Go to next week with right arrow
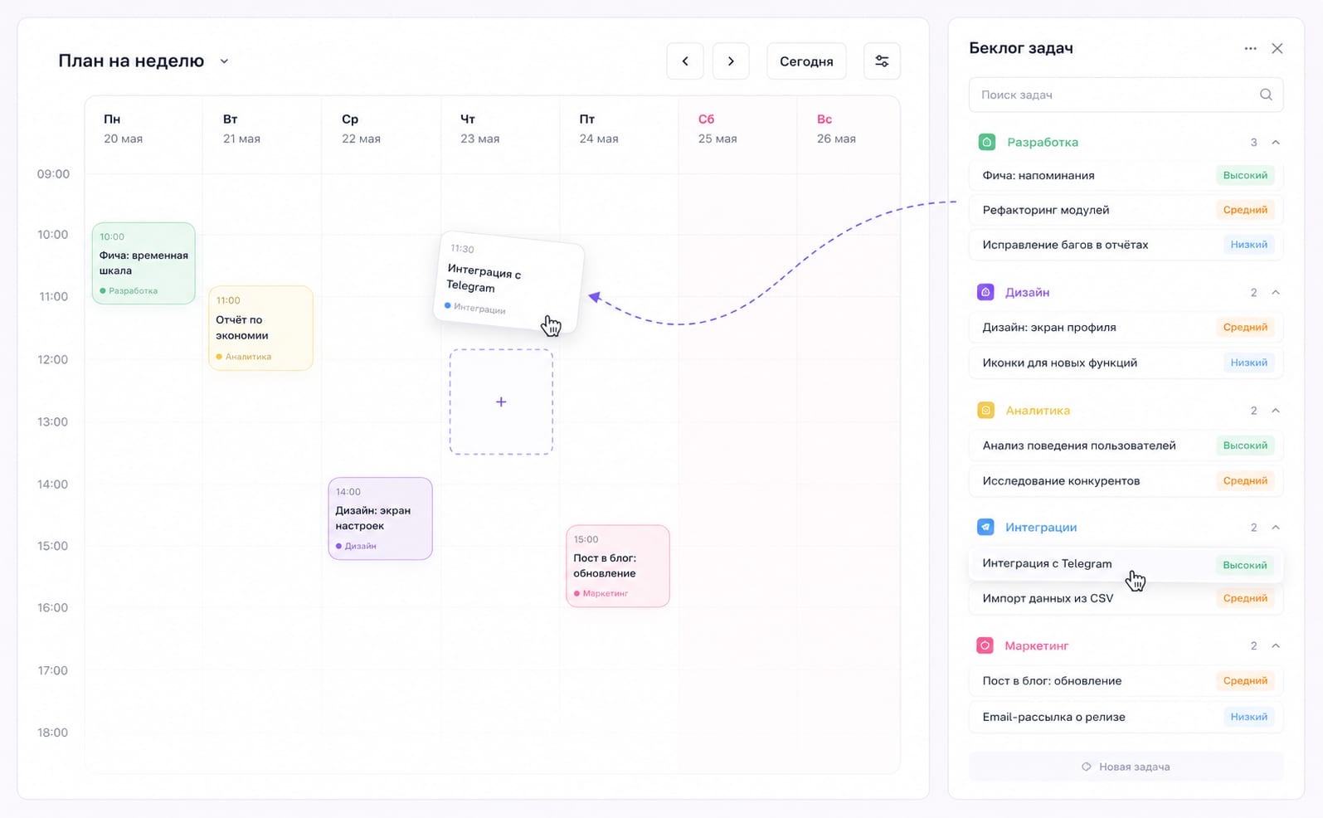Viewport: 1323px width, 818px height. point(731,61)
